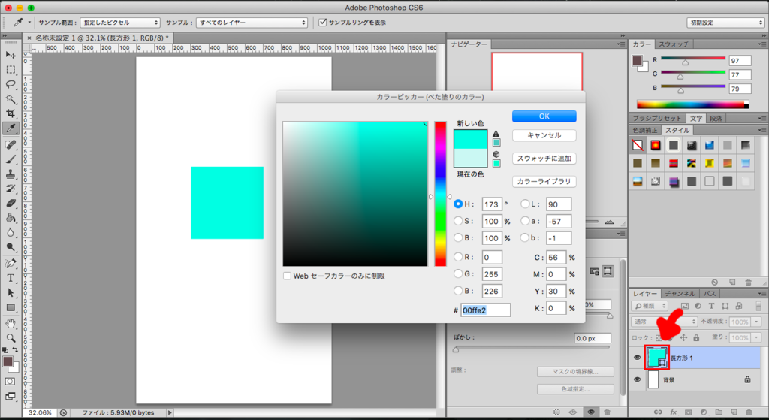Select the Path Selection tool
Viewport: 769px width, 420px height.
pos(11,293)
